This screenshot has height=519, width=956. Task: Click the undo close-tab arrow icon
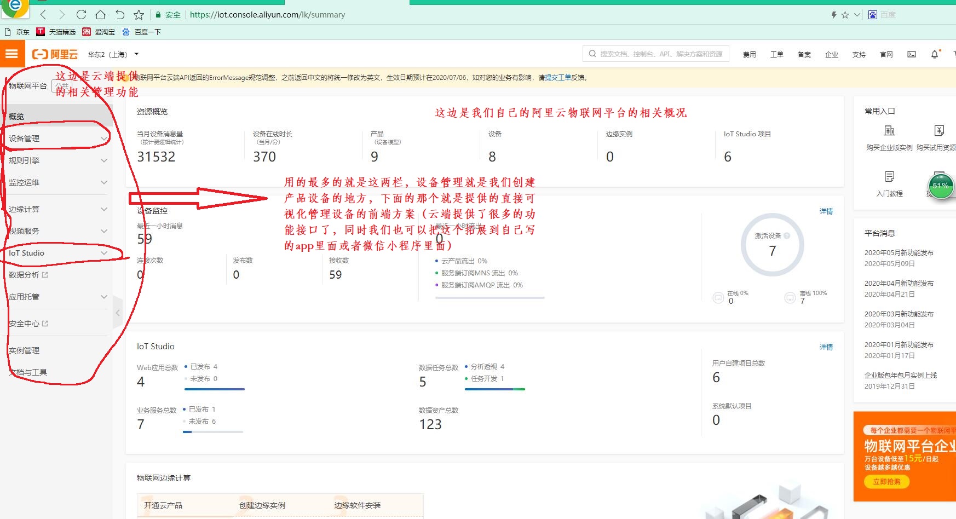(120, 15)
